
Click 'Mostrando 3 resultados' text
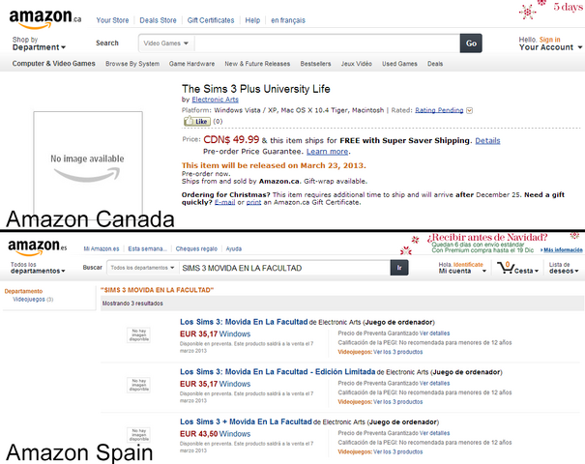[x=132, y=304]
